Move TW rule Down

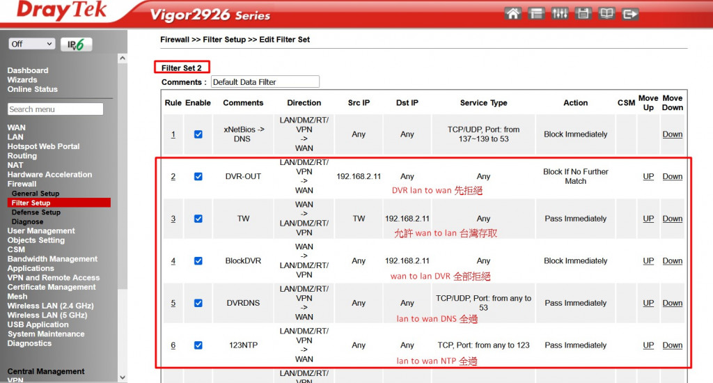[x=672, y=219]
